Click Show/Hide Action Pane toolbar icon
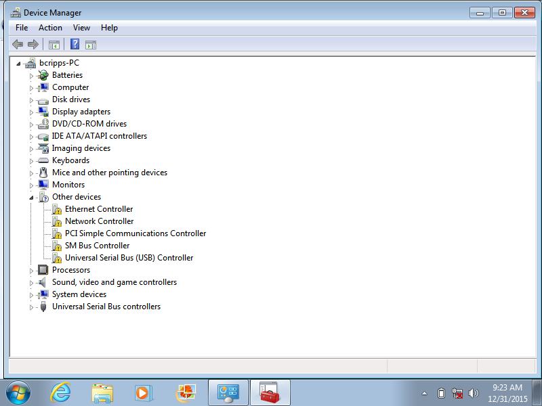This screenshot has width=542, height=406. (91, 45)
